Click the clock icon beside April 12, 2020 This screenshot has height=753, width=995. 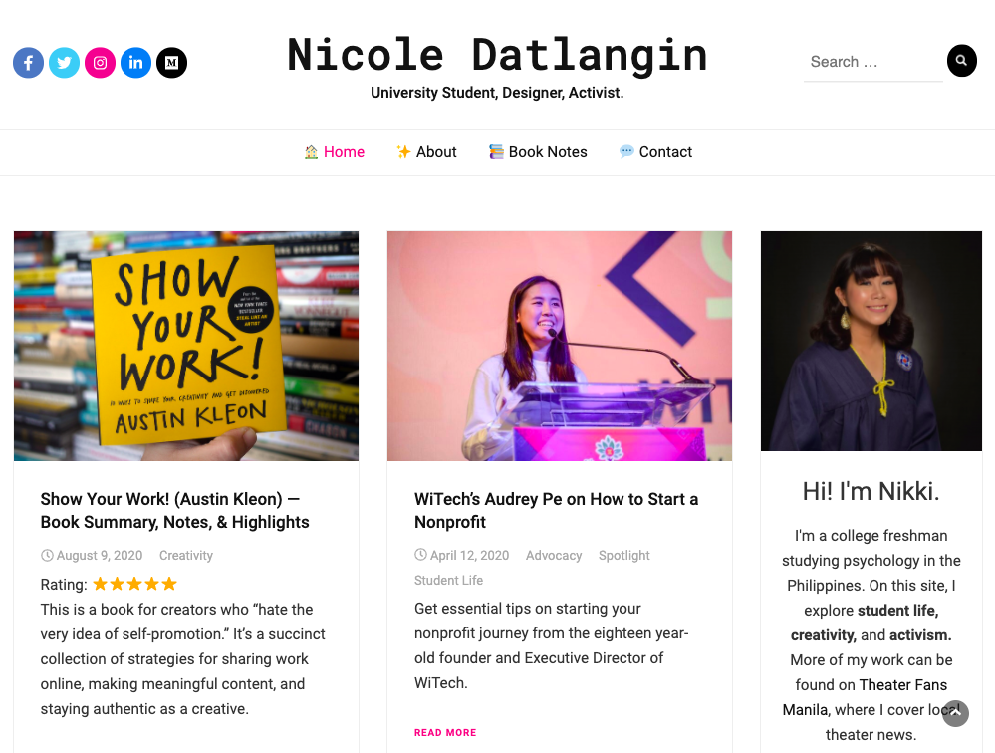tap(420, 555)
